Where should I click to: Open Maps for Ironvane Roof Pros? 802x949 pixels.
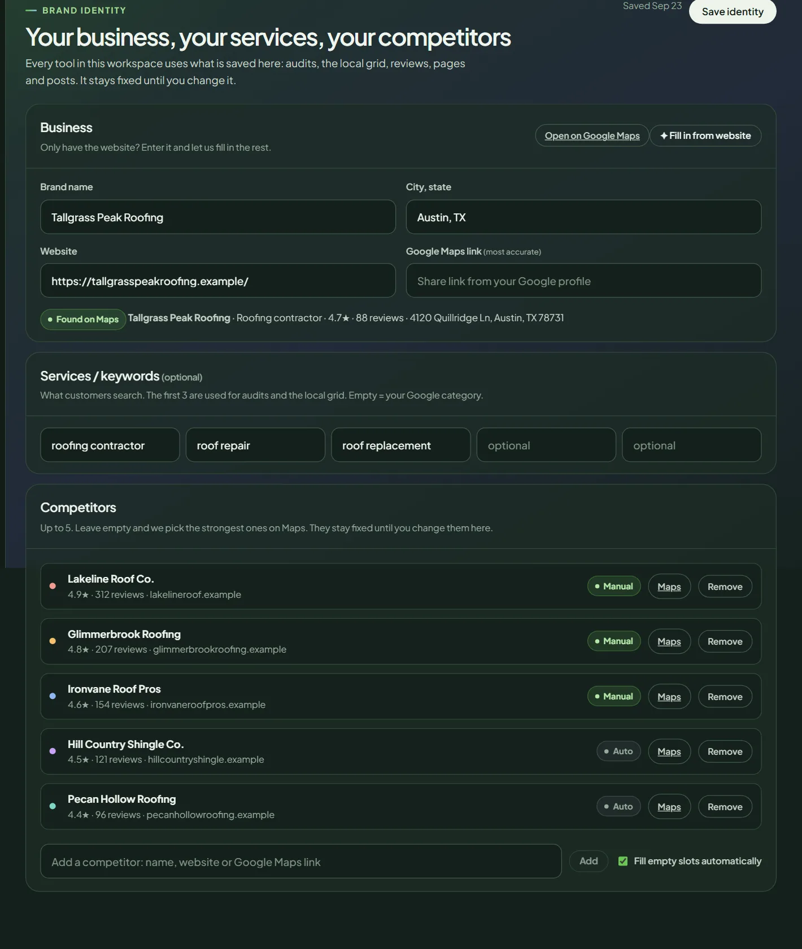point(669,697)
